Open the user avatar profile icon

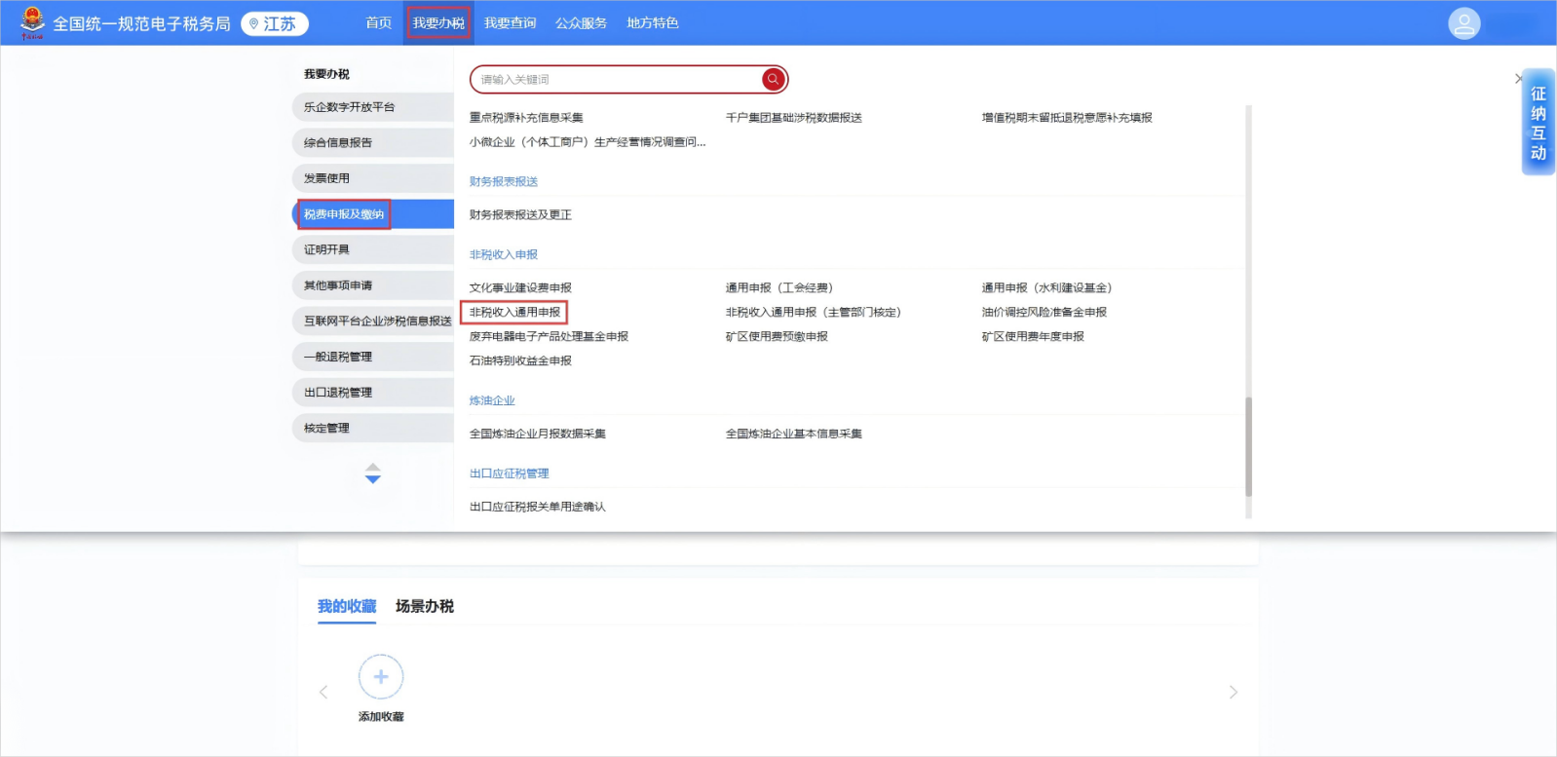1463,23
